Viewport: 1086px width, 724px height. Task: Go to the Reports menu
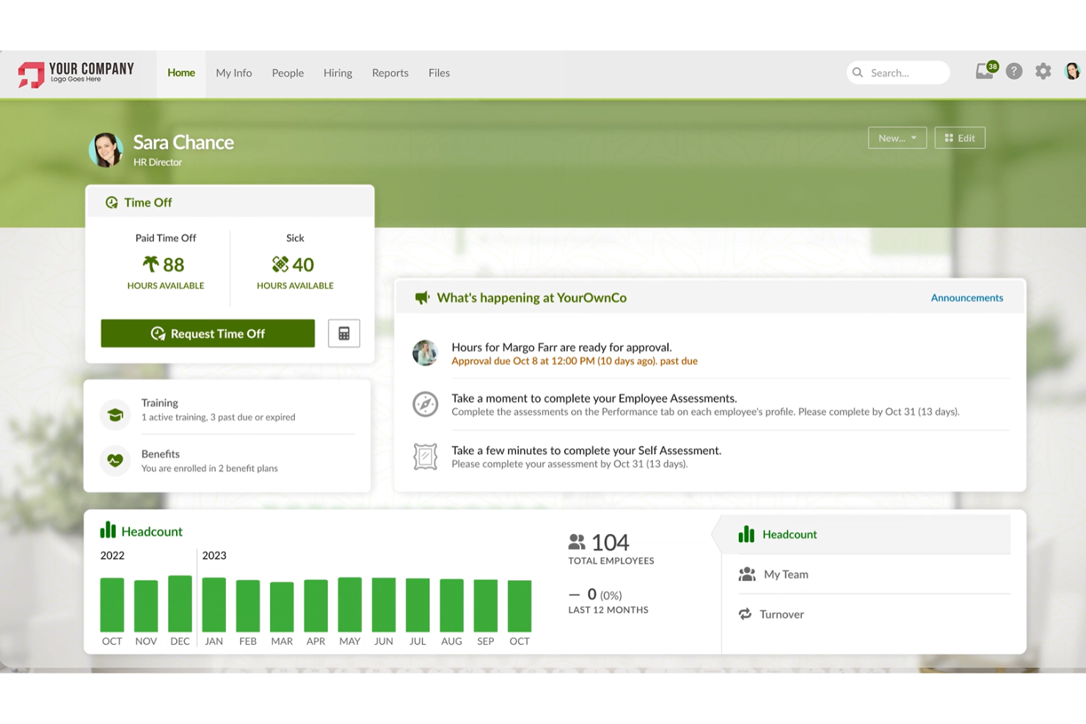(390, 73)
